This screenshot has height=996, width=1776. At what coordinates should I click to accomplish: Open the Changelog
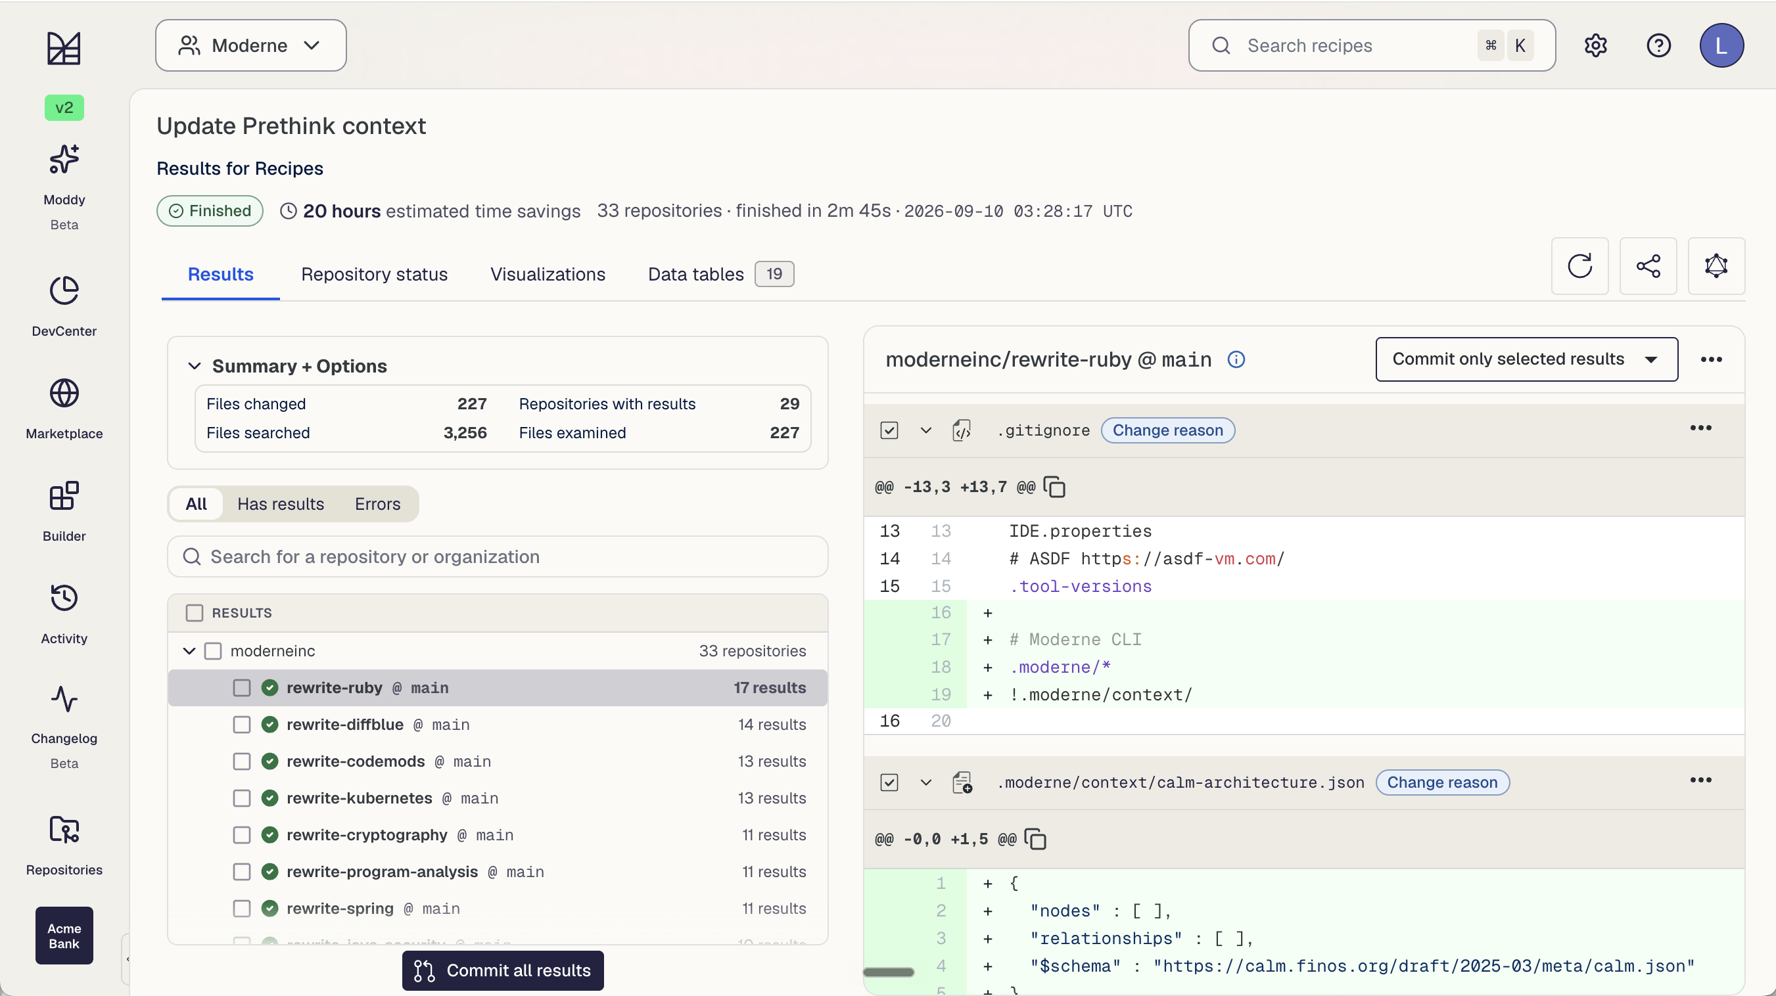click(64, 726)
